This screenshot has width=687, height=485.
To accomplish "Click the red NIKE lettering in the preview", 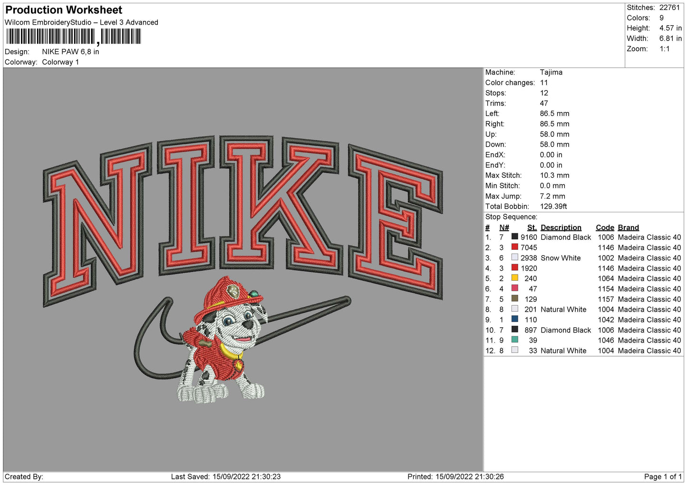I will (x=242, y=221).
